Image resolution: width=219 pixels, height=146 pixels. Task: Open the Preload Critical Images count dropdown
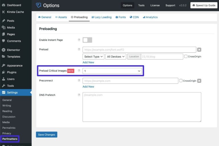pos(112,71)
